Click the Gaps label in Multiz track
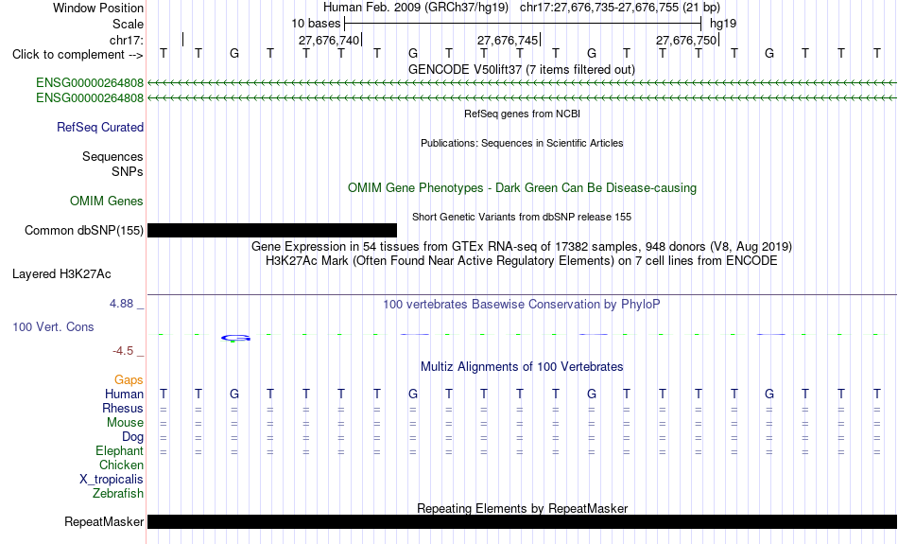The width and height of the screenshot is (898, 544). (129, 380)
